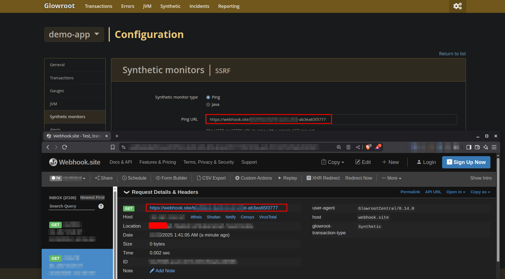
Task: Click the Sign Up Now button
Action: [x=466, y=162]
